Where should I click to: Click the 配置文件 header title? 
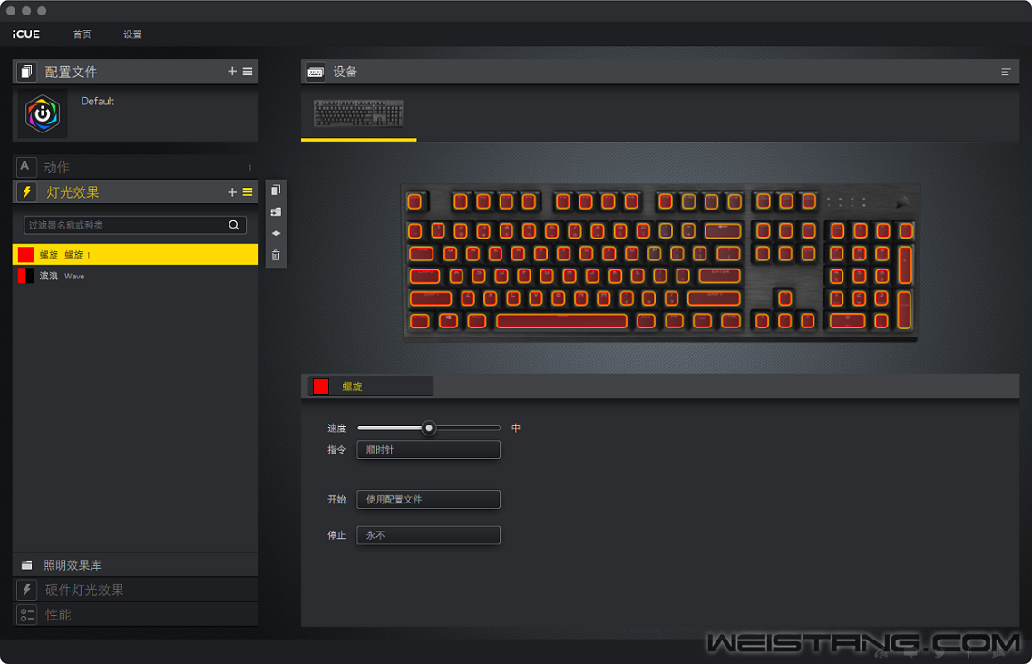tap(71, 72)
